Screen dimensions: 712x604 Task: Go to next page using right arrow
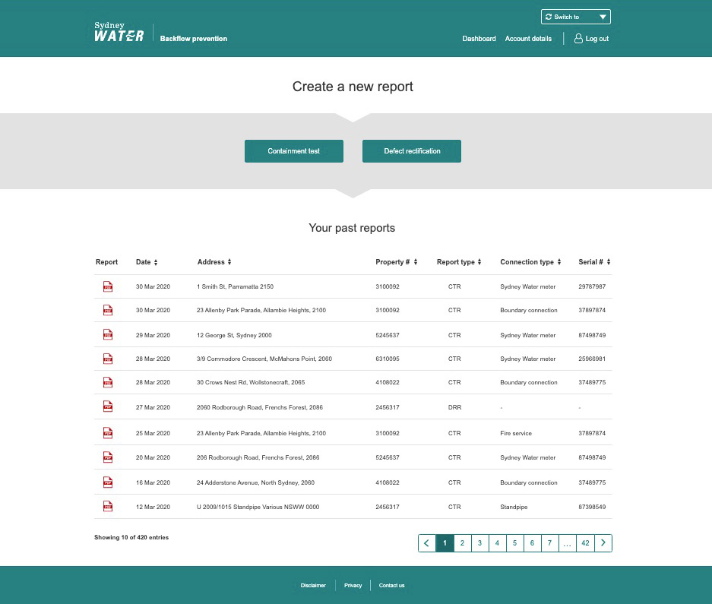603,543
